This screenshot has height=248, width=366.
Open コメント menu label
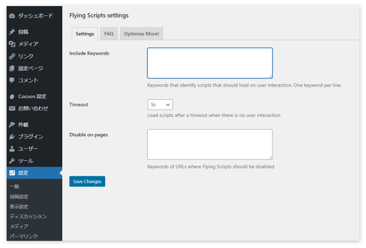[x=28, y=80]
